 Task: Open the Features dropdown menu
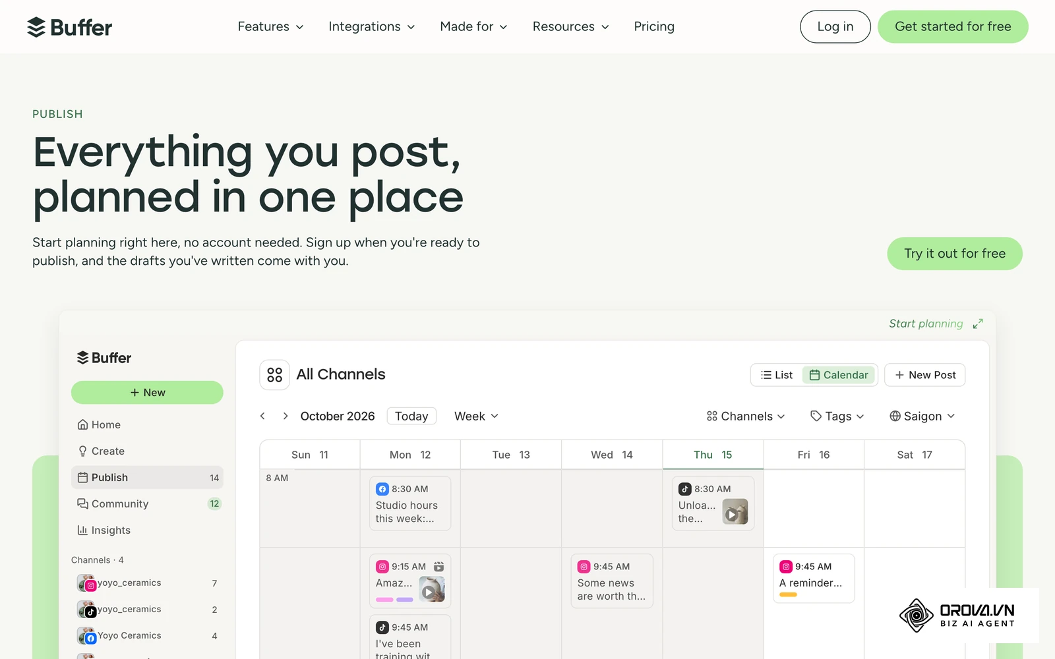point(270,27)
